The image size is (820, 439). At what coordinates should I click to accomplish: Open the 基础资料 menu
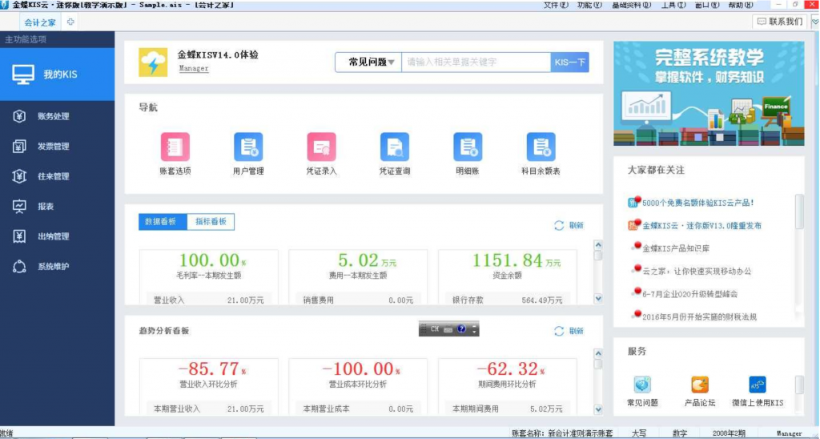pyautogui.click(x=632, y=5)
